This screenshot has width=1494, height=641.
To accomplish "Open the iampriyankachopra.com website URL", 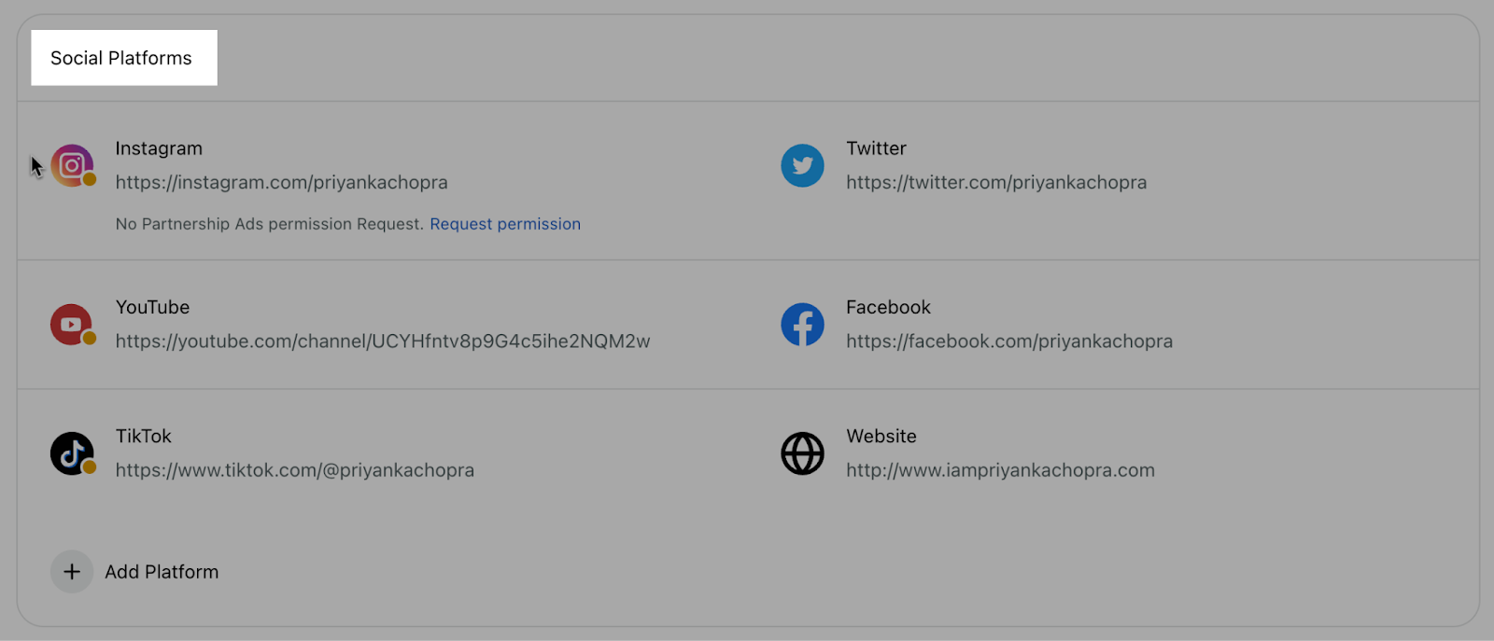I will tap(1001, 470).
